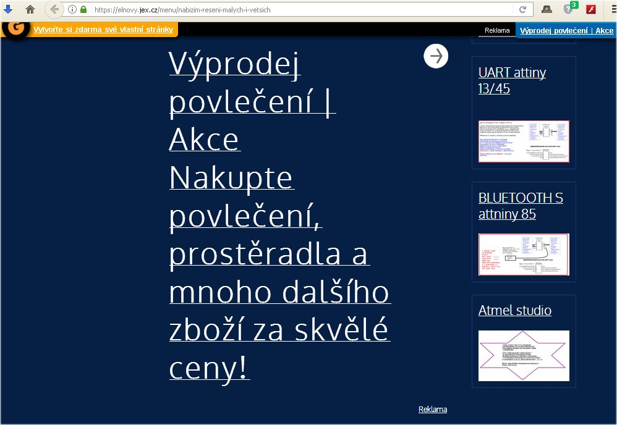Click the extension icon with badge 3
The height and width of the screenshot is (425, 617).
click(569, 9)
